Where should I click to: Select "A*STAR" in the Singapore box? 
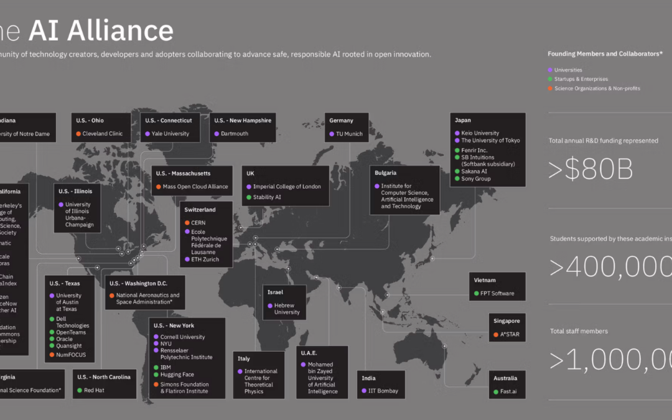point(510,334)
